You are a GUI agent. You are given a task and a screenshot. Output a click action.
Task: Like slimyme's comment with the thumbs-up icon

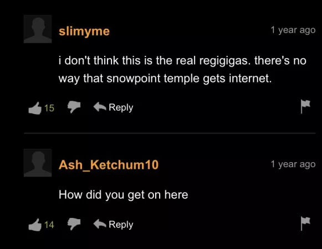coord(35,108)
